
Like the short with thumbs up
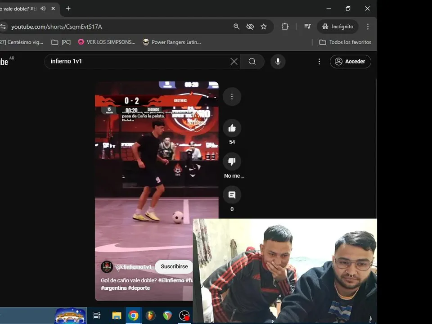(x=232, y=128)
